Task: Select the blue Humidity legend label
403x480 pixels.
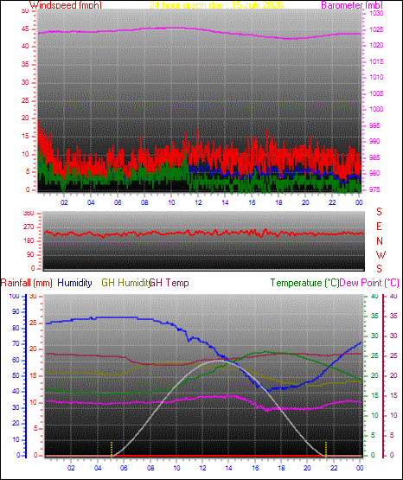Action: [74, 283]
